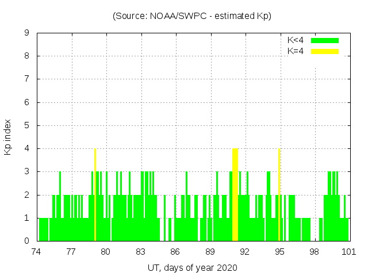Click the green K<4 legend swatch
Screen dimensions: 368x276
(x=325, y=40)
